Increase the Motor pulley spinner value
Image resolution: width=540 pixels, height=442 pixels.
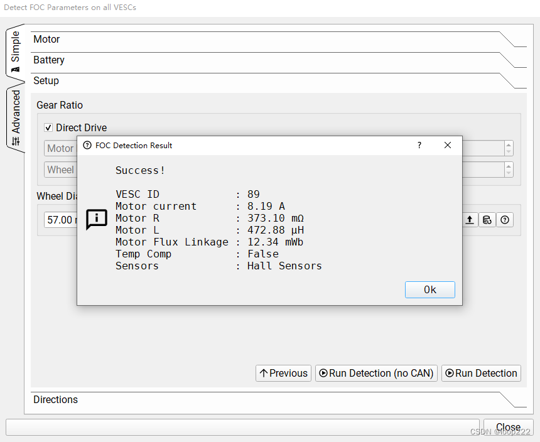click(x=509, y=145)
